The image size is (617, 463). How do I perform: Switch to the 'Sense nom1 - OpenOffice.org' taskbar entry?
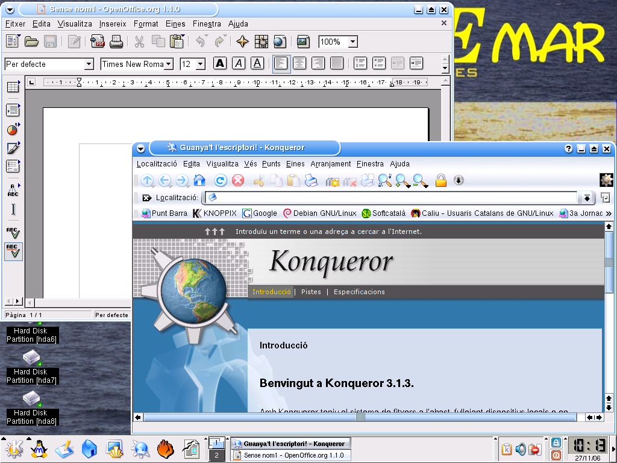click(x=290, y=455)
